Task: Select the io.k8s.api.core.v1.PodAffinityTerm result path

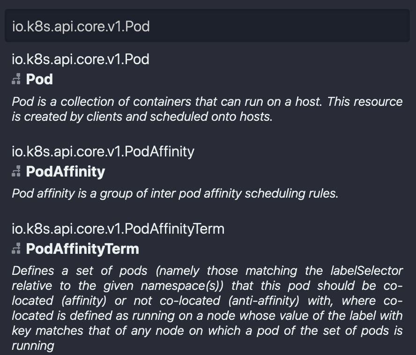Action: 118,229
